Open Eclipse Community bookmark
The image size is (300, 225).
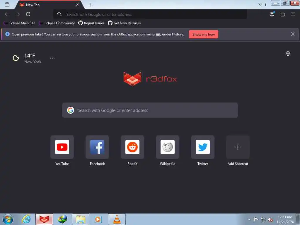[x=57, y=23]
